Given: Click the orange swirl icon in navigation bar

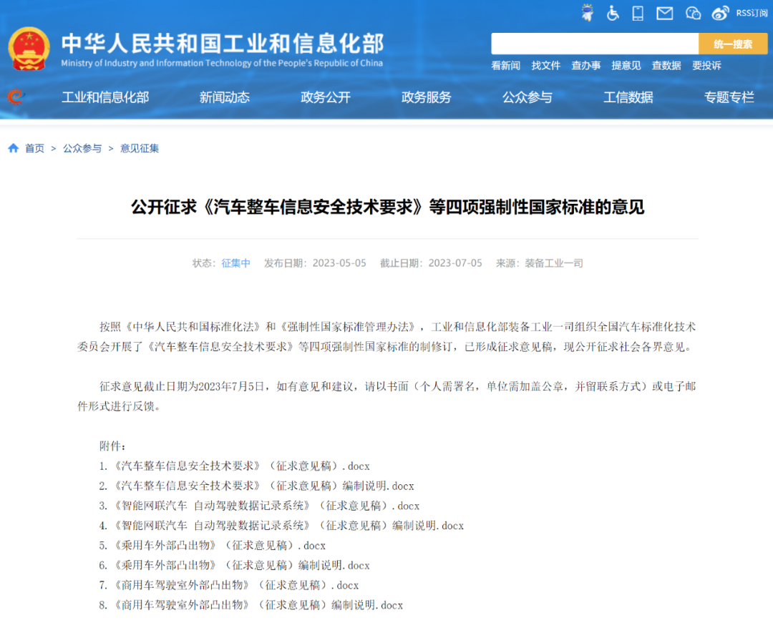Looking at the screenshot, I should click(x=15, y=97).
